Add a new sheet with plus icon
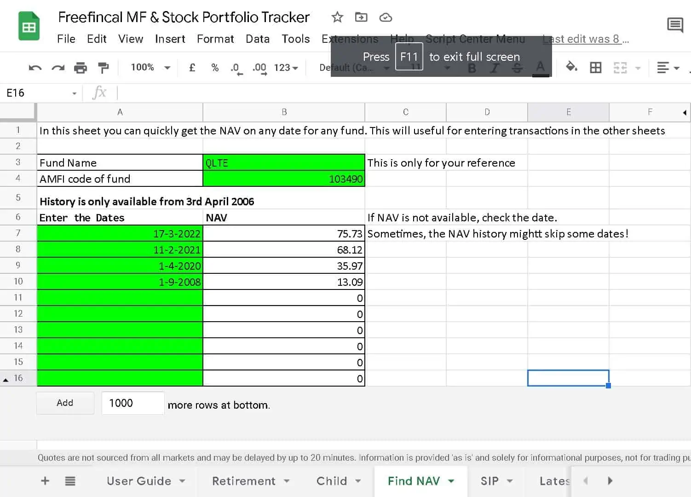691x497 pixels. tap(45, 481)
